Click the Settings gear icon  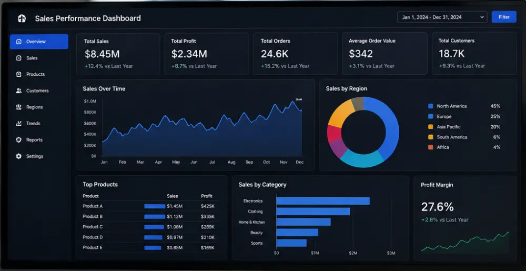(x=19, y=156)
